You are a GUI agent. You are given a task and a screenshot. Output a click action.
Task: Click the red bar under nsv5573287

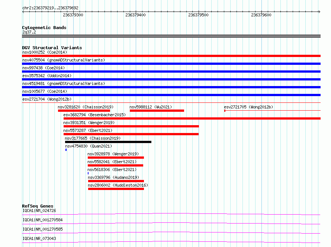(131, 134)
